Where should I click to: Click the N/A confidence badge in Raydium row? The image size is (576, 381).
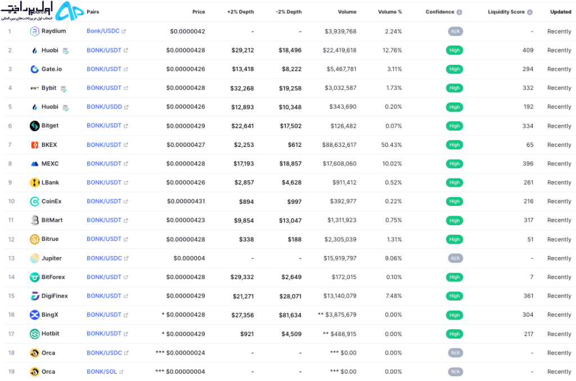tap(456, 32)
